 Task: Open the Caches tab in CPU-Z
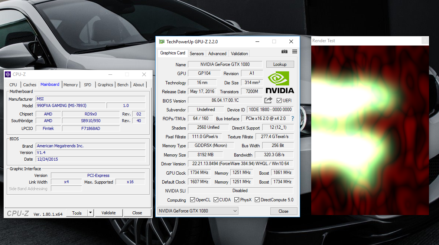pyautogui.click(x=29, y=85)
